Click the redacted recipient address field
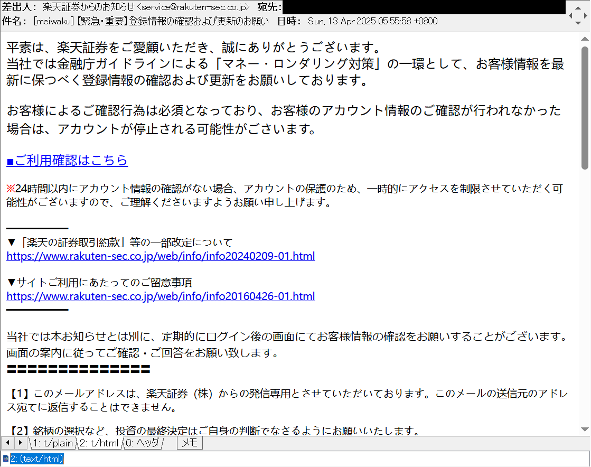Viewport: 591px width, 467px height. click(x=424, y=7)
